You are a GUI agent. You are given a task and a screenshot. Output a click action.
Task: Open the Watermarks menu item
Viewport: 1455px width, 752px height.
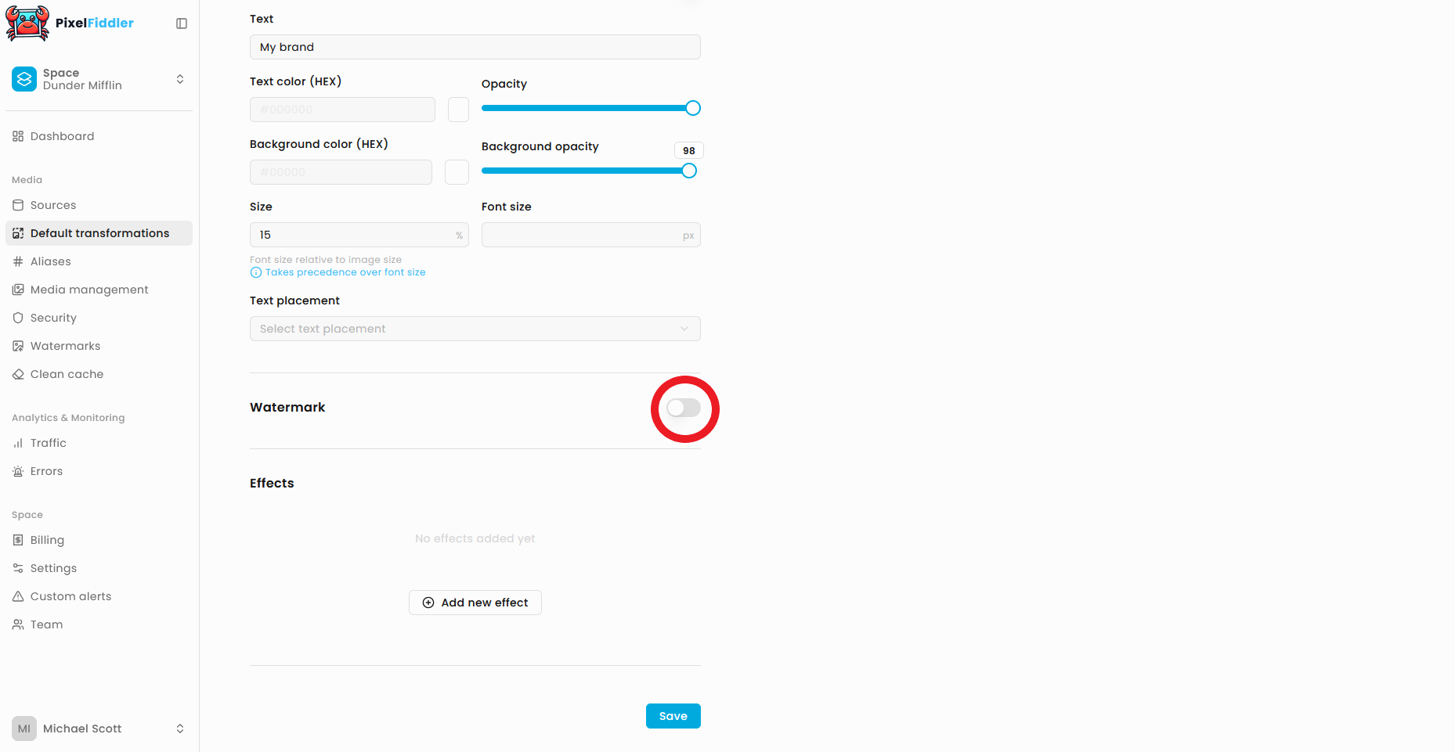pos(65,346)
